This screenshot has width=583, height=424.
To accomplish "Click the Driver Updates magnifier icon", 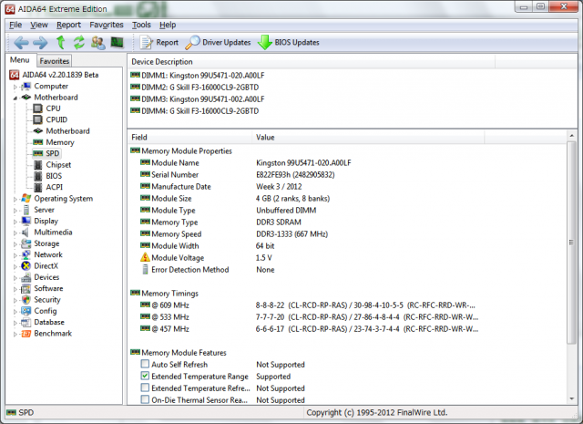I will [x=192, y=43].
